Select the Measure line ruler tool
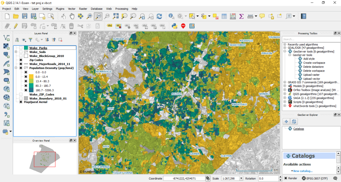341x182 pixels. pyautogui.click(x=250, y=16)
